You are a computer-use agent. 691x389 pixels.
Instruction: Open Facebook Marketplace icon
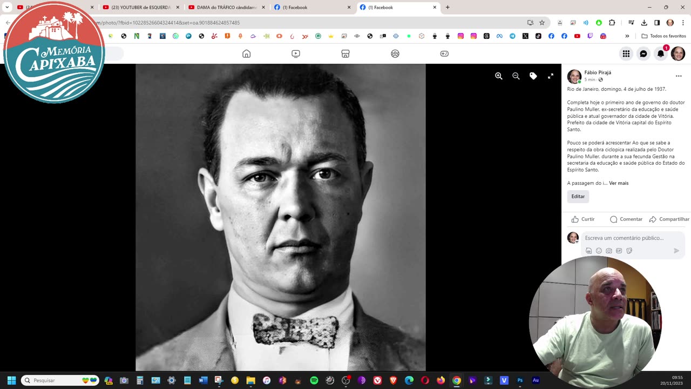[x=345, y=53]
